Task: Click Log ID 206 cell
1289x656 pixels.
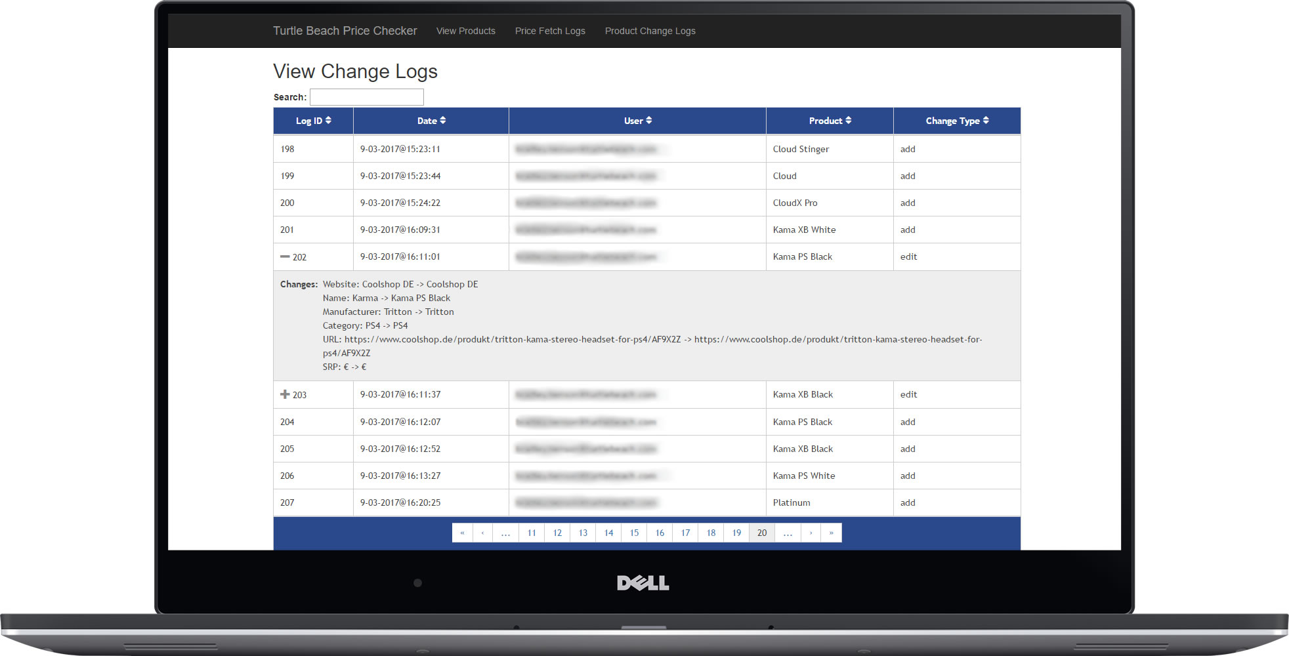Action: (x=313, y=476)
